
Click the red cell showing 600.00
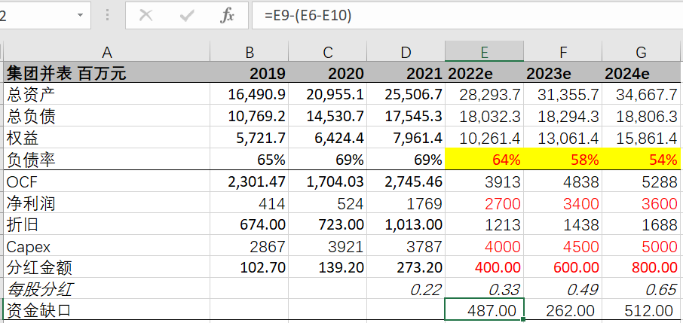(563, 267)
